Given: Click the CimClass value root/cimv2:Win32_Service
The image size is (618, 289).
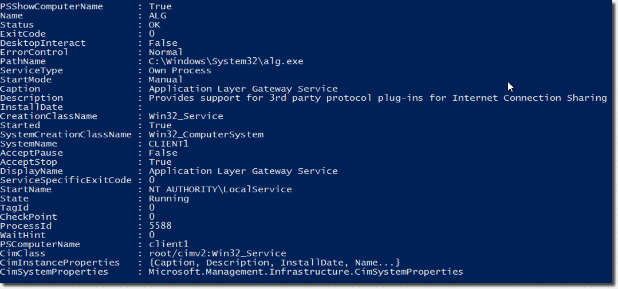Looking at the screenshot, I should (x=217, y=254).
